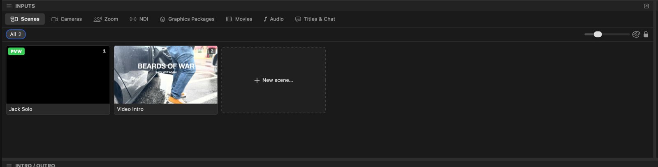Switch to the Scenes tab

[25, 19]
